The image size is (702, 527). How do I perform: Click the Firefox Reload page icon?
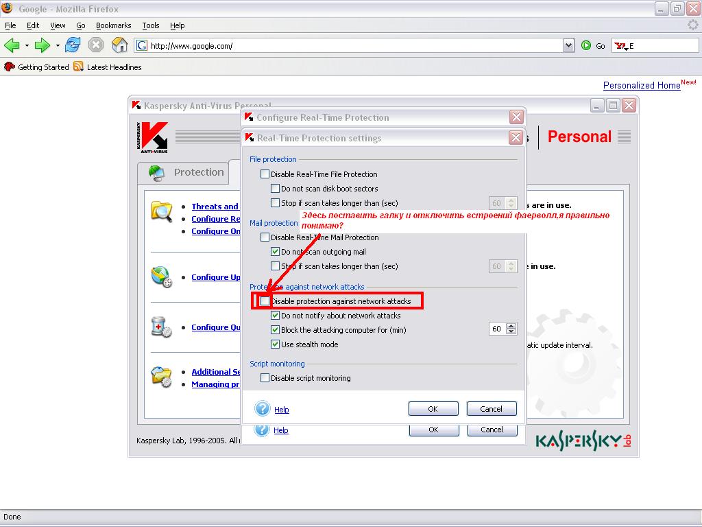(x=73, y=45)
